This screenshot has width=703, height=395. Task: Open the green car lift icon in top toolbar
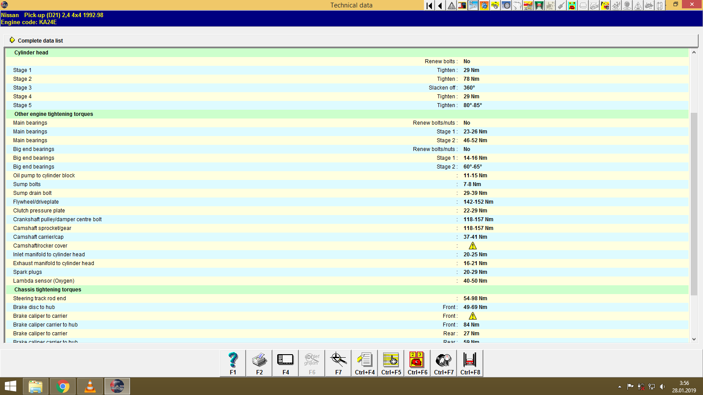539,6
